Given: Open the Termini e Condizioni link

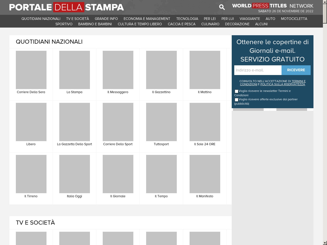Looking at the screenshot, I should [273, 83].
